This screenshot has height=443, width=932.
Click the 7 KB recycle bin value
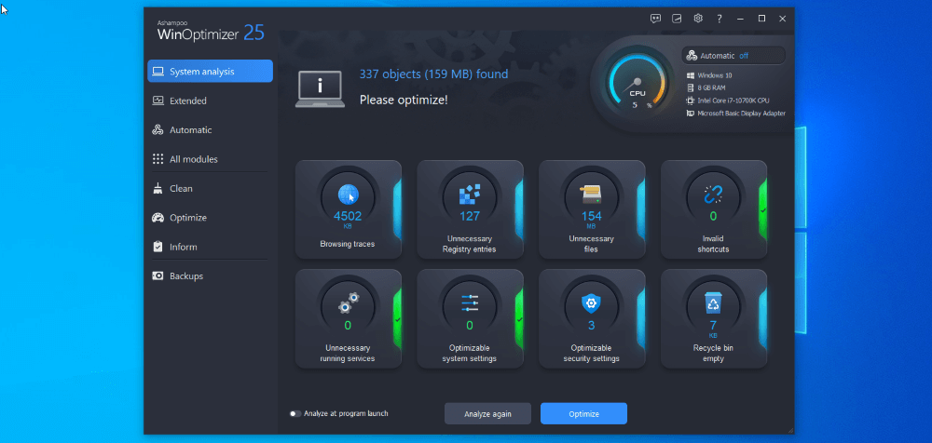coord(713,328)
